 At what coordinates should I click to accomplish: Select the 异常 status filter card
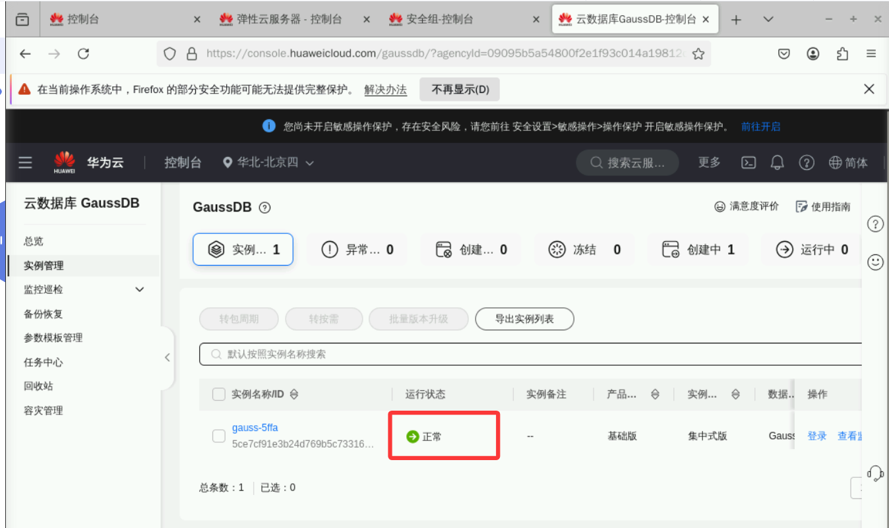pos(357,250)
